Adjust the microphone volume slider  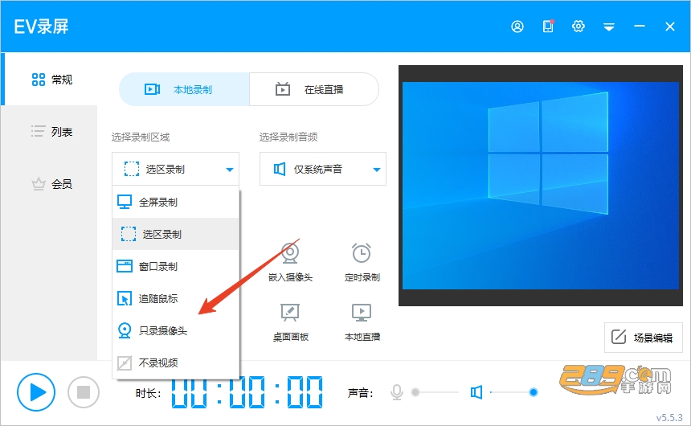435,392
